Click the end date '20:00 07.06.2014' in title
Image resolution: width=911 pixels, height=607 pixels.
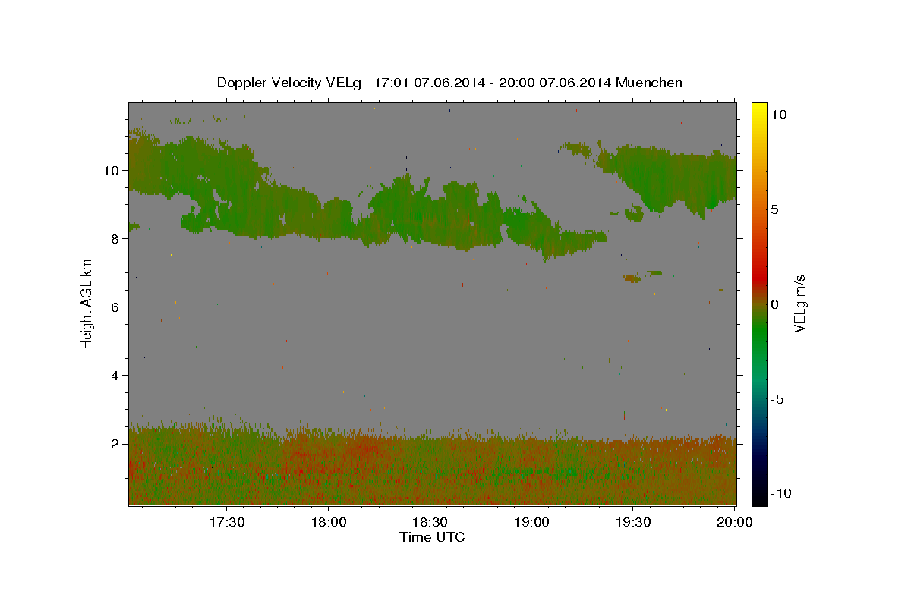coord(553,83)
